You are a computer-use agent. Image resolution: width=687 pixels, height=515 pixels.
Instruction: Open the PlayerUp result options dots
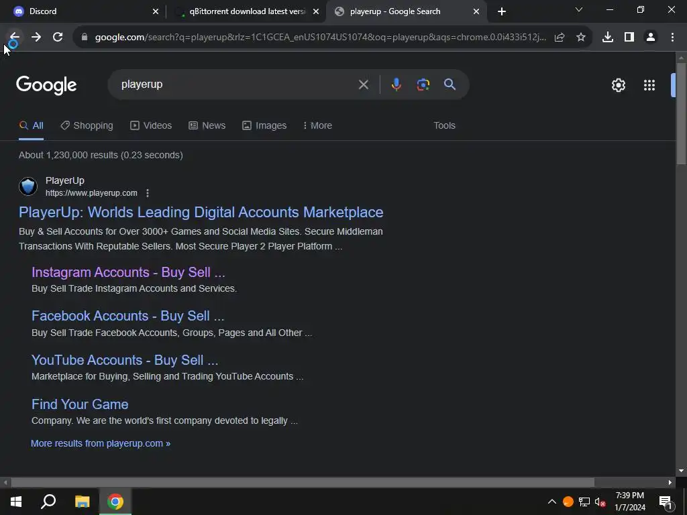[148, 193]
